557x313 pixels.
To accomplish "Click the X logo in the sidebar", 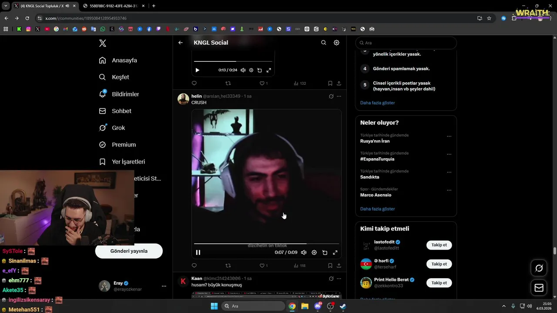I will tap(102, 43).
